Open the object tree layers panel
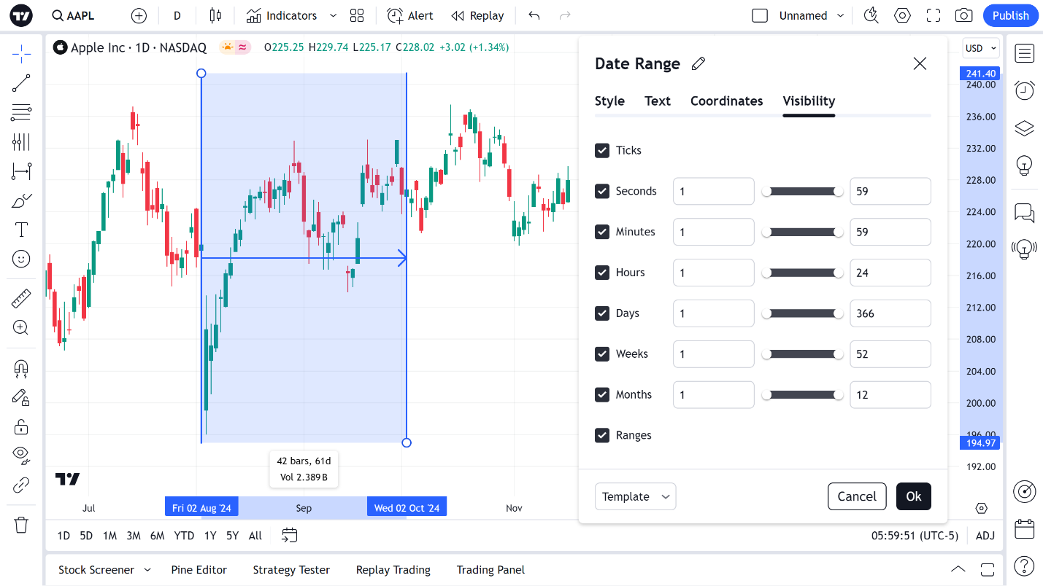This screenshot has width=1043, height=586. pyautogui.click(x=1025, y=128)
